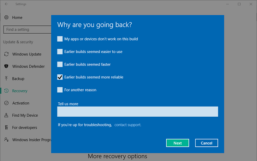Uncheck 'Earlier builds seemed more reliable'

coord(60,77)
